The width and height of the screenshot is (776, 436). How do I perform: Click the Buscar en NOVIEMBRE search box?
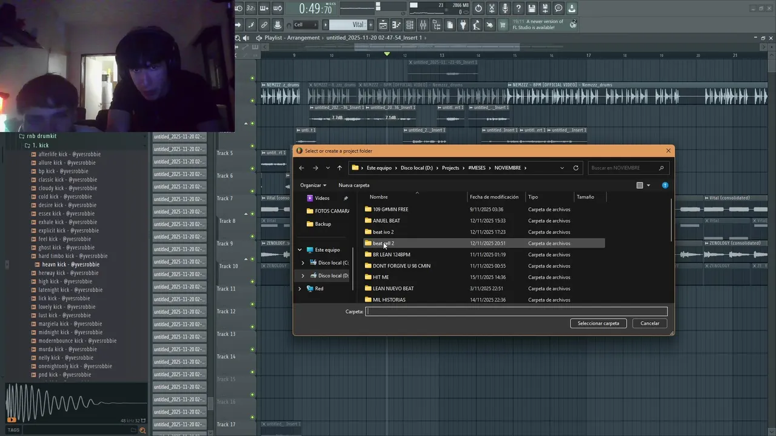(x=627, y=168)
